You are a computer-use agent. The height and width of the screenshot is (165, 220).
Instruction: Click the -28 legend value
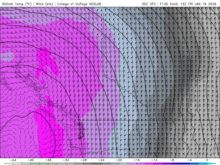[x=84, y=160]
